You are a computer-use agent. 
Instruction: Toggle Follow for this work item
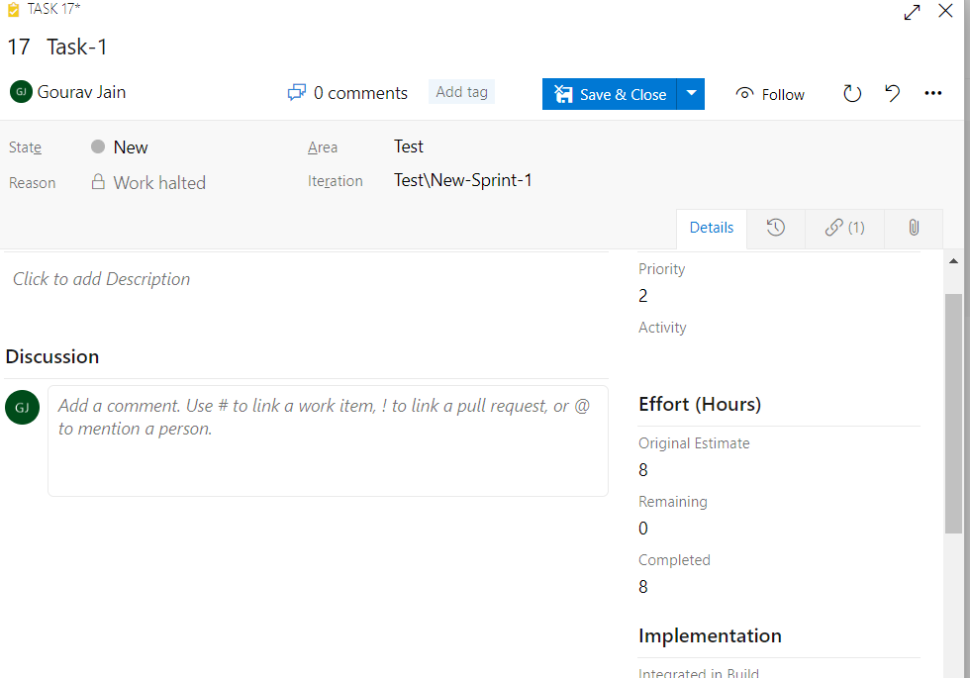click(770, 93)
